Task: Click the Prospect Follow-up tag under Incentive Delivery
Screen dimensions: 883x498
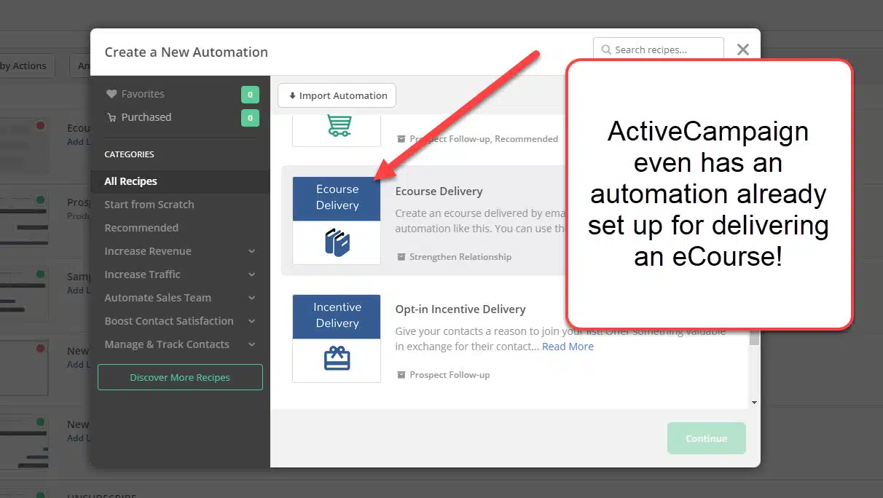Action: 450,375
